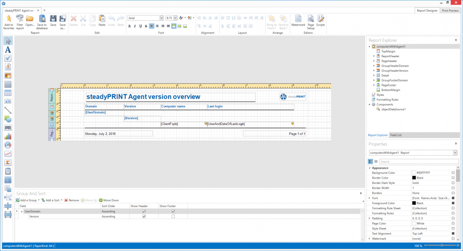Select the Shape tool in toolbox
The height and width of the screenshot is (251, 463).
[8, 119]
